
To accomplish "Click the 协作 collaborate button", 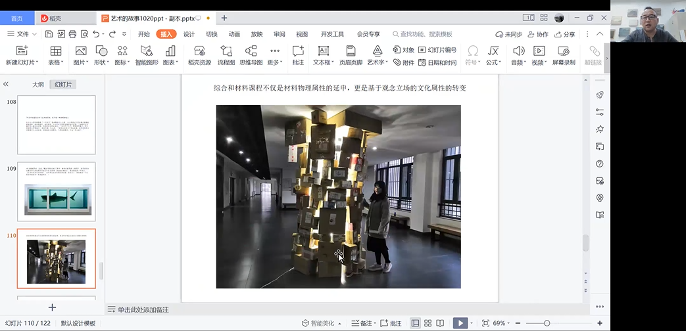I will point(537,34).
